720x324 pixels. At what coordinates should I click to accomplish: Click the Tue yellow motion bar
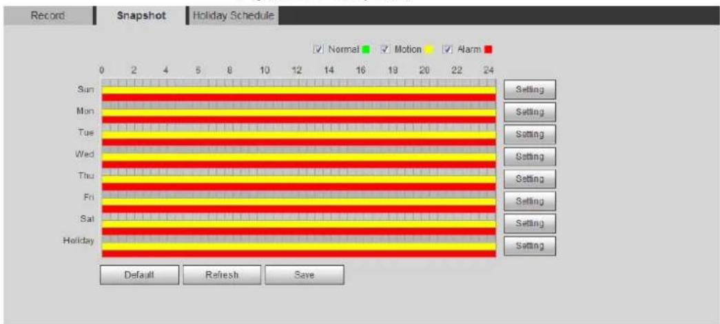point(298,136)
